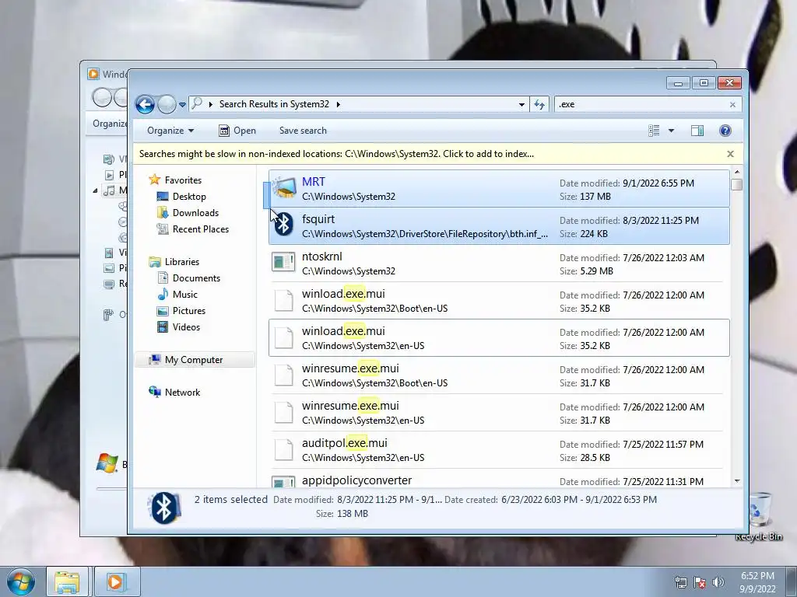The height and width of the screenshot is (597, 797).
Task: Open Windows Explorer taskbar icon
Action: [x=67, y=582]
